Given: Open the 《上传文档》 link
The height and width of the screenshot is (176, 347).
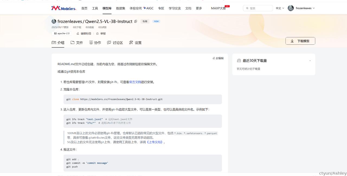Looking at the screenshot, I should coord(155,142).
